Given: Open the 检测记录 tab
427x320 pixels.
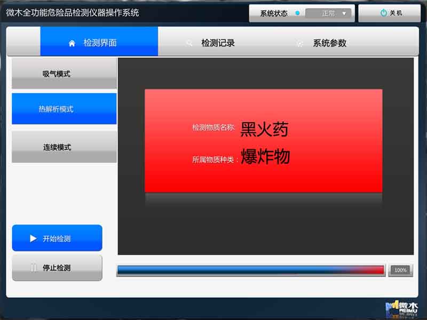Looking at the screenshot, I should coord(218,43).
